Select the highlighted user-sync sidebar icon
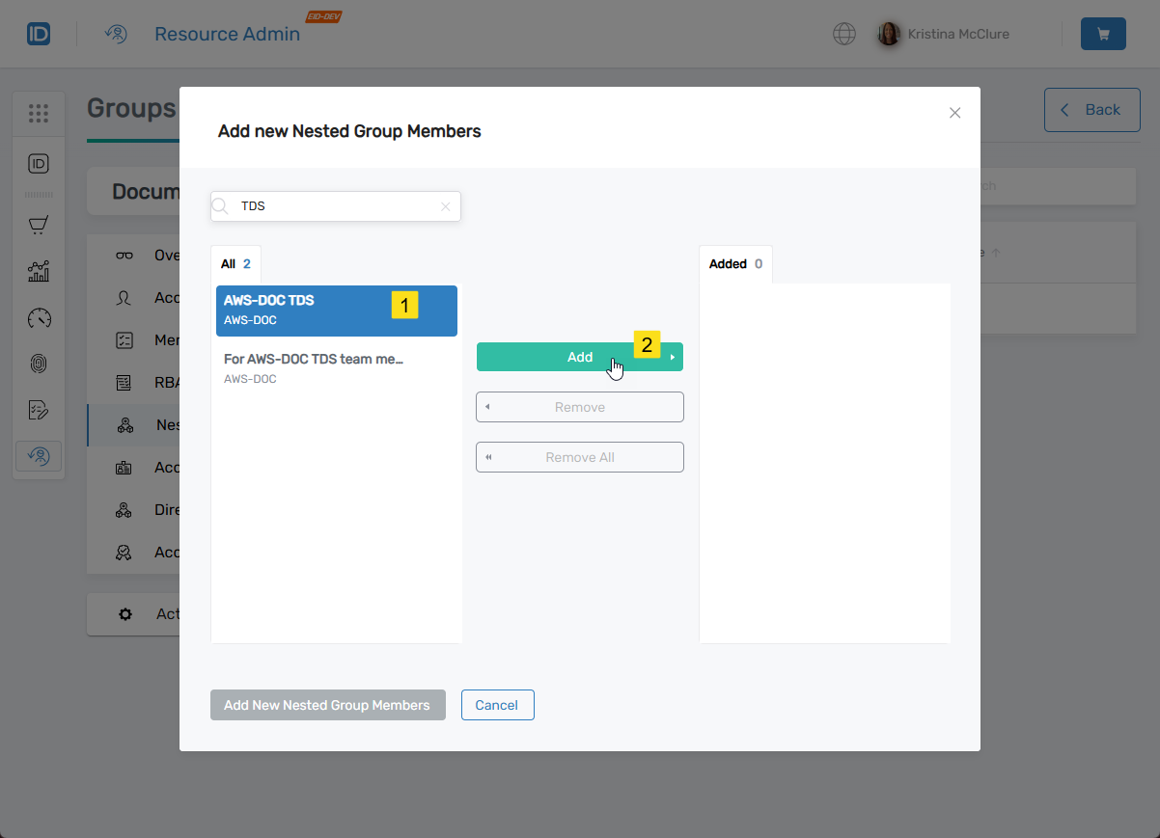The width and height of the screenshot is (1160, 838). pyautogui.click(x=39, y=455)
